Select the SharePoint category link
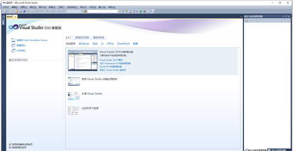This screenshot has width=293, height=151. pyautogui.click(x=123, y=43)
